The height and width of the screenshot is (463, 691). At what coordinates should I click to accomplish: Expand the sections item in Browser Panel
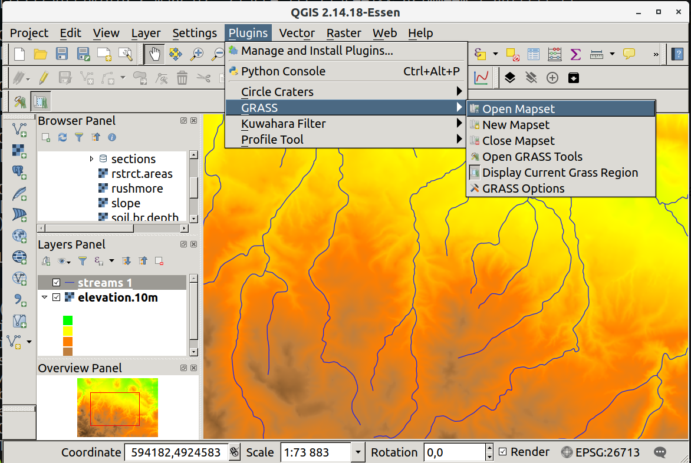91,158
